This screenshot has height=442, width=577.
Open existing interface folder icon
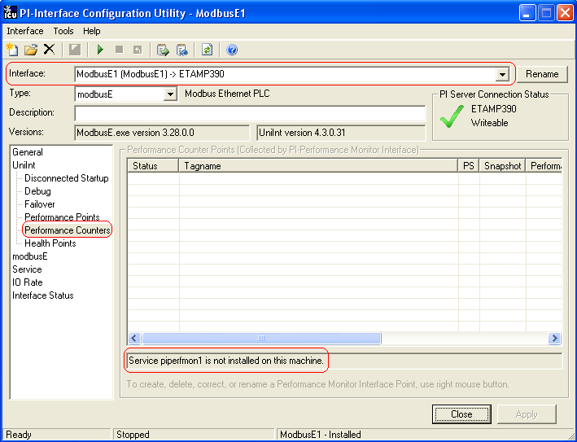(31, 50)
